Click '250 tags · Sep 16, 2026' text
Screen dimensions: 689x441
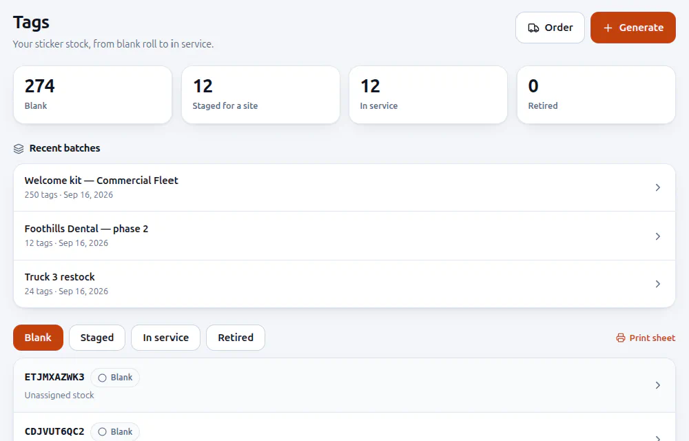point(68,195)
